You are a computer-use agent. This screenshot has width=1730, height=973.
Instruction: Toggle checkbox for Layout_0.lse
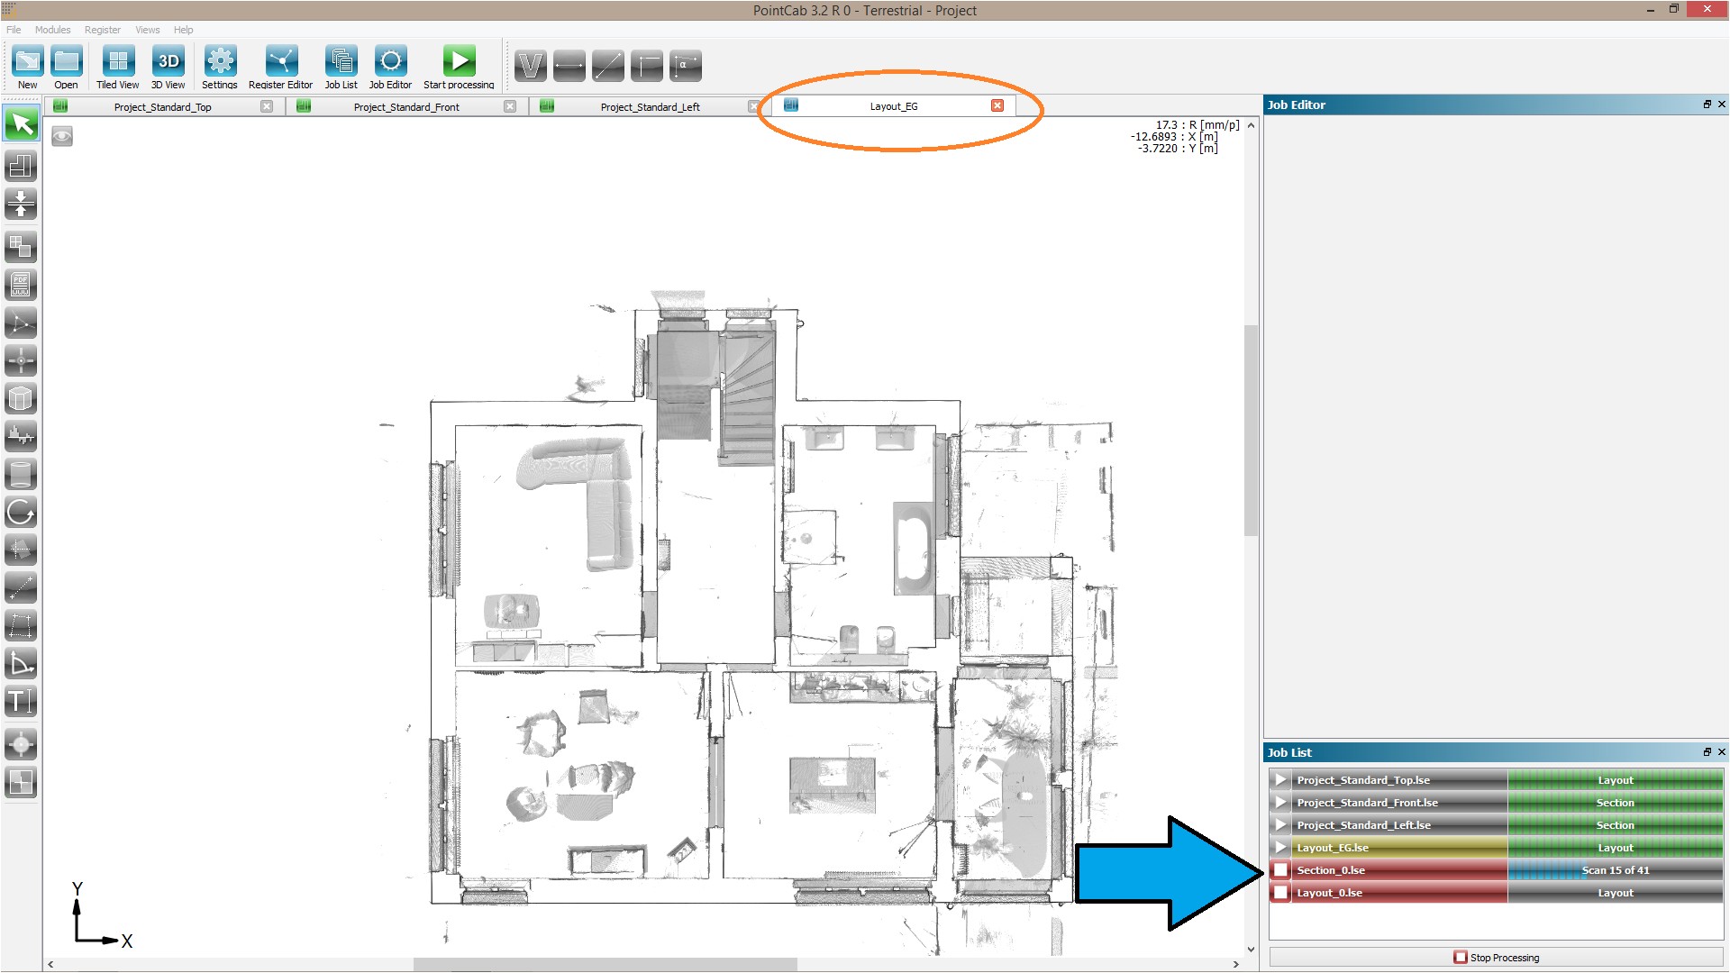pyautogui.click(x=1281, y=892)
